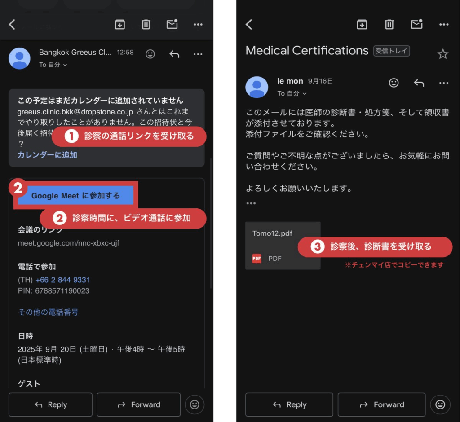
Task: Go back from the Bangkok Greeus Clinic email
Action: pos(12,25)
